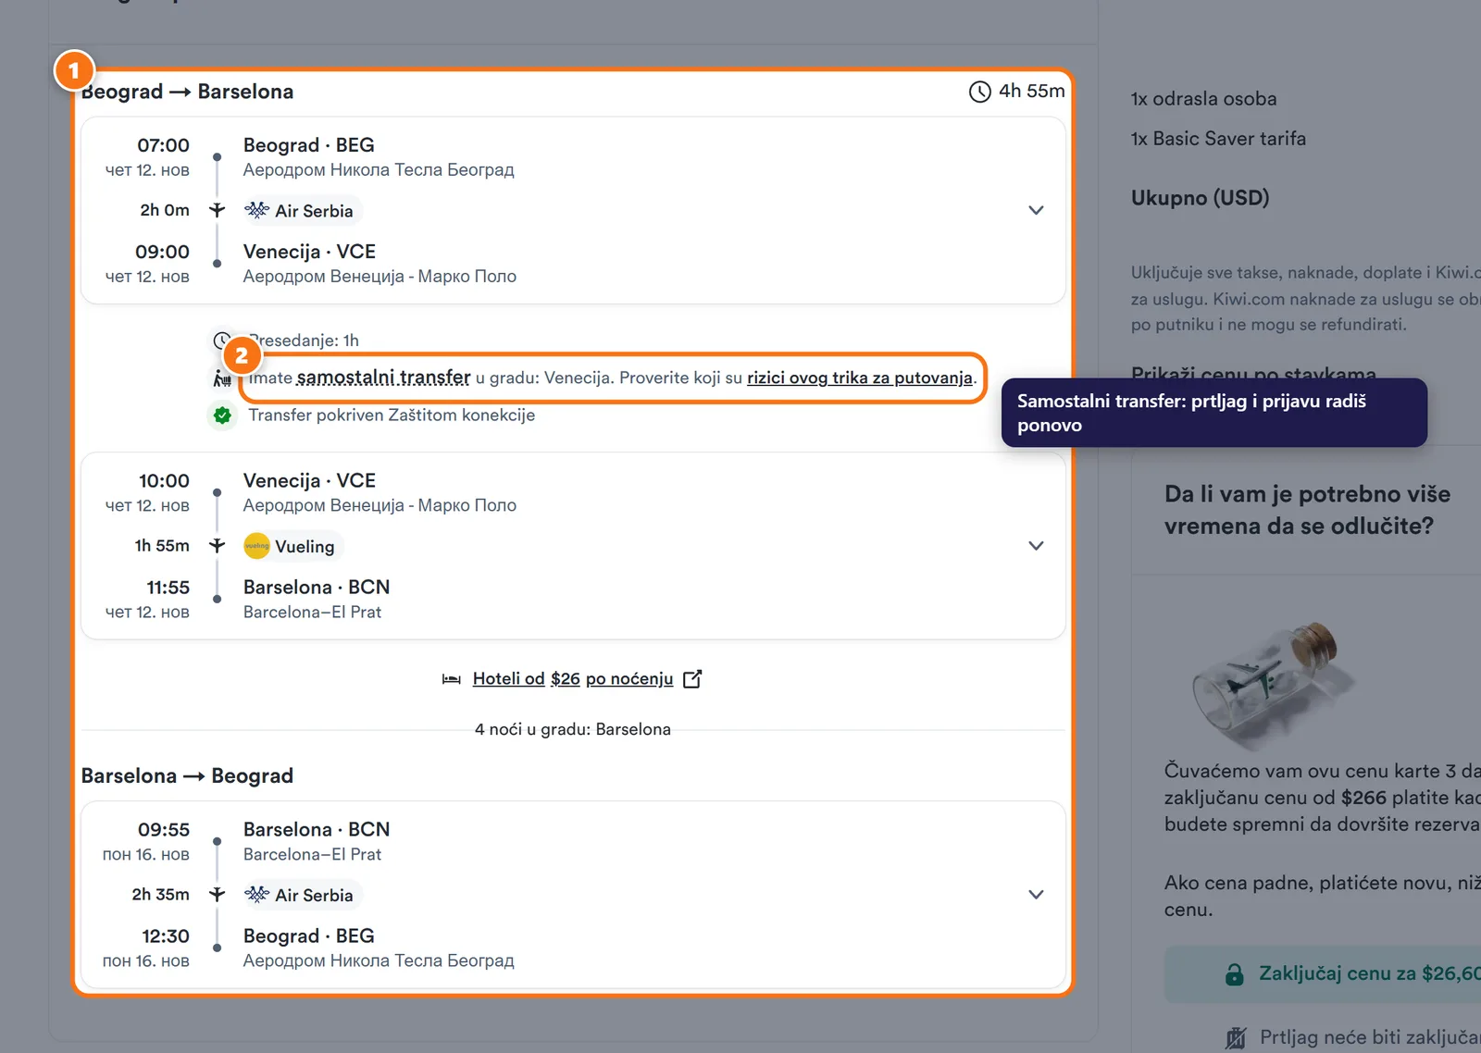This screenshot has width=1481, height=1053.
Task: Click '1x odrasla osoba' text
Action: pos(1203,99)
